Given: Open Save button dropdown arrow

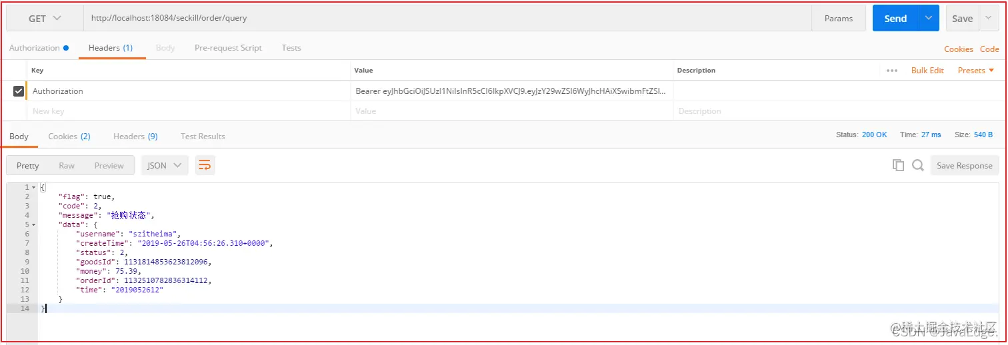Looking at the screenshot, I should coord(989,19).
